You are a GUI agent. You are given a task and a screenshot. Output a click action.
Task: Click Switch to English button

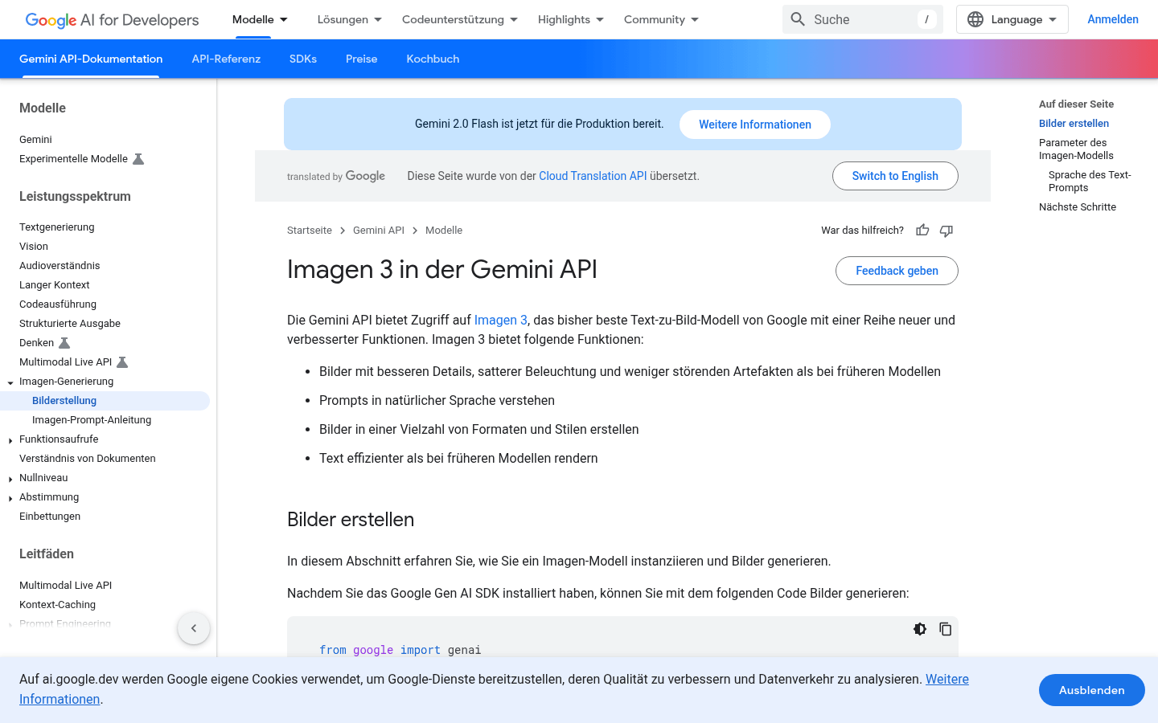click(895, 176)
